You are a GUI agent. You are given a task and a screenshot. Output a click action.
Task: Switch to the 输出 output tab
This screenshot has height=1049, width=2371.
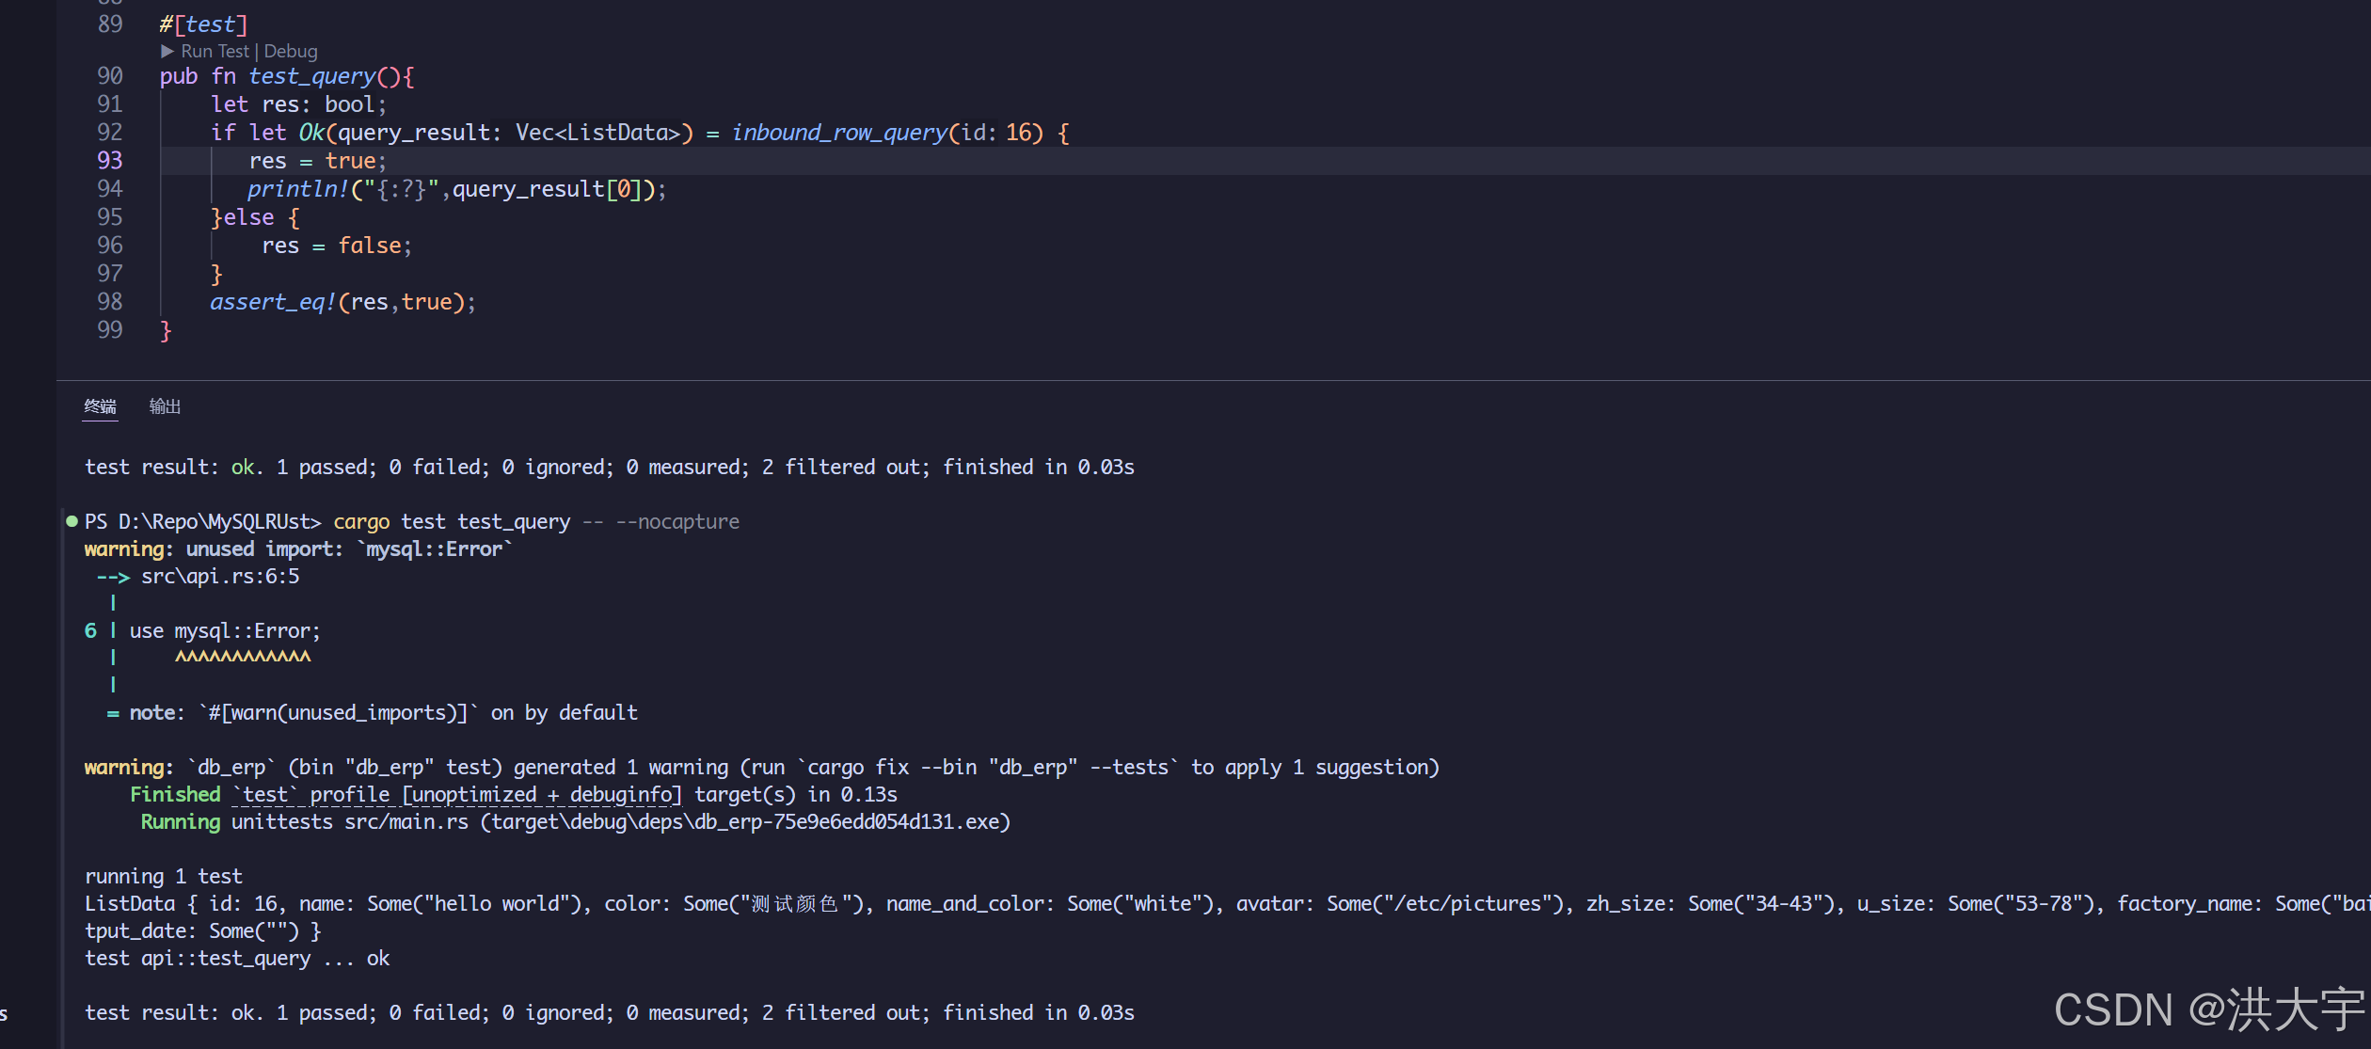[165, 406]
